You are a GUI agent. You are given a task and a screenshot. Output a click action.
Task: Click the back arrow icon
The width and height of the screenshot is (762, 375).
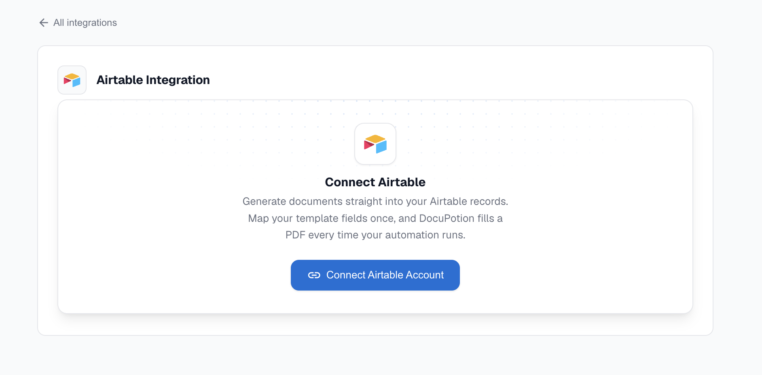pyautogui.click(x=44, y=23)
